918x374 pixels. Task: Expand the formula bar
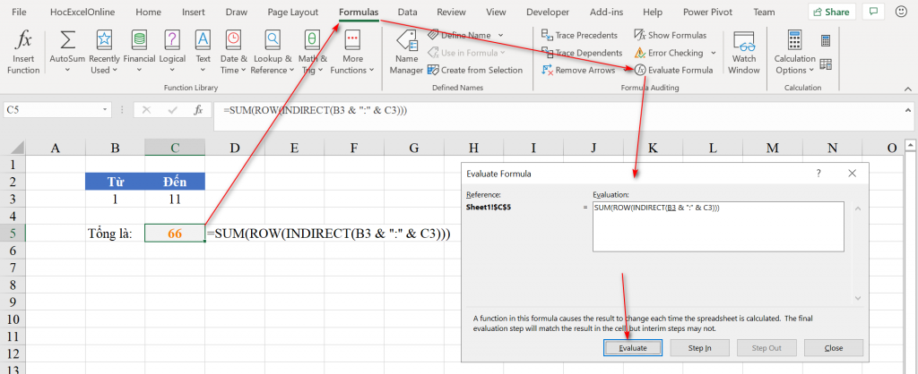(x=907, y=109)
